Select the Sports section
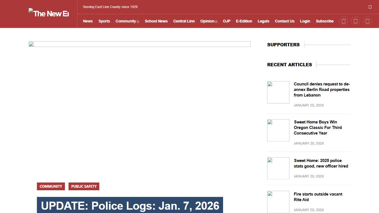Image resolution: width=379 pixels, height=213 pixels. click(104, 21)
